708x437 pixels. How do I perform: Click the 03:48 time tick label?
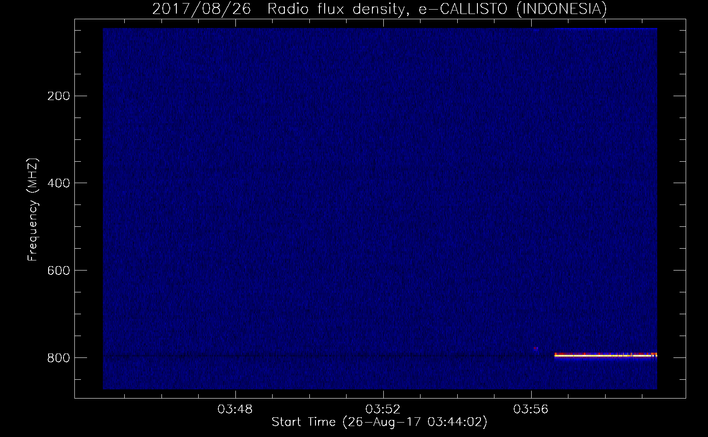(235, 409)
